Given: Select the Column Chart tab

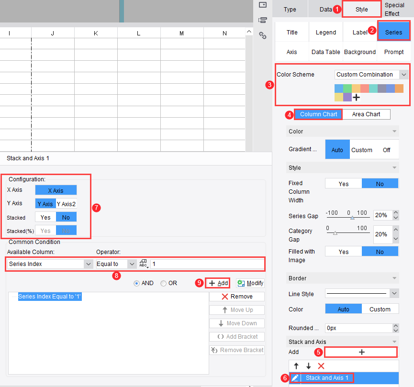Looking at the screenshot, I should point(318,114).
